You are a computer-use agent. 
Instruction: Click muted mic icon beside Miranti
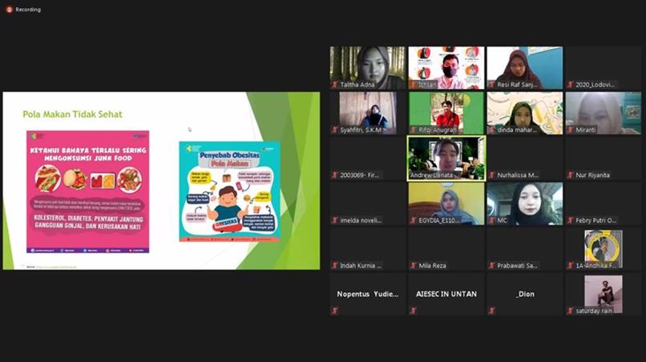click(x=571, y=130)
